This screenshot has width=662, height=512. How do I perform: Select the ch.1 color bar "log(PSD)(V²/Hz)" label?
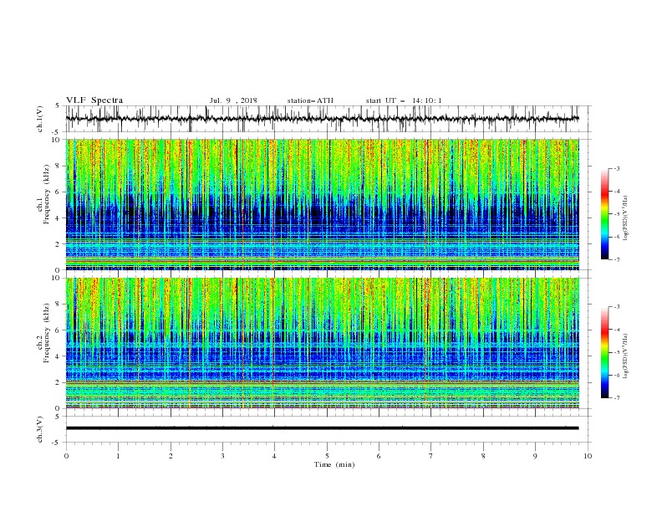click(625, 218)
